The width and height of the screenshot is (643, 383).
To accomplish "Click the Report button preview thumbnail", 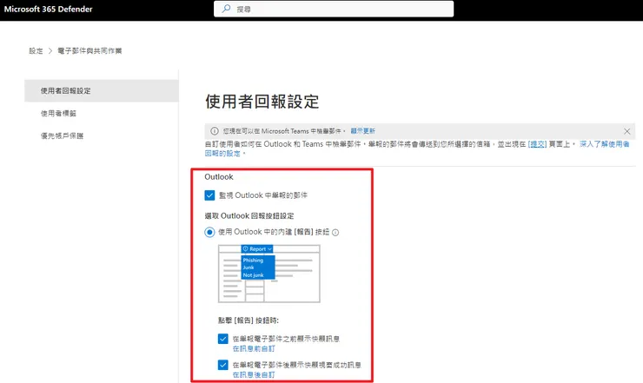I will (x=269, y=274).
